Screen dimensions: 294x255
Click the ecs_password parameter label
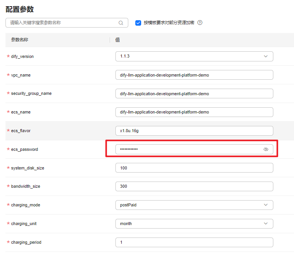pyautogui.click(x=25, y=149)
